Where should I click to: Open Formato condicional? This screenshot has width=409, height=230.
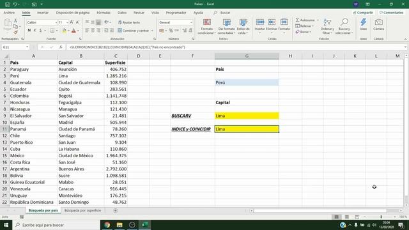pyautogui.click(x=207, y=26)
